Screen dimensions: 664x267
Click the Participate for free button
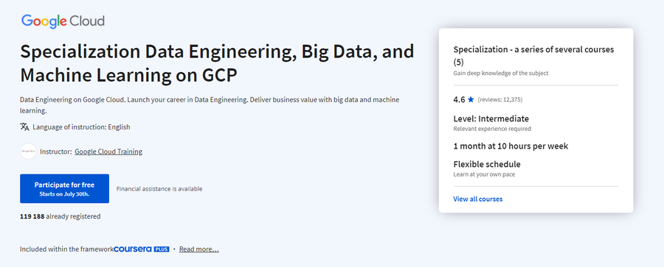click(64, 189)
